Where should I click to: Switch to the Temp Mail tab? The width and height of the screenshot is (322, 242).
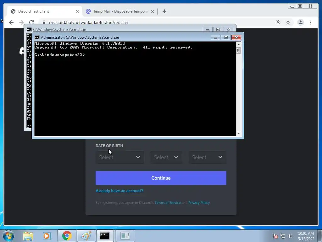[x=120, y=11]
